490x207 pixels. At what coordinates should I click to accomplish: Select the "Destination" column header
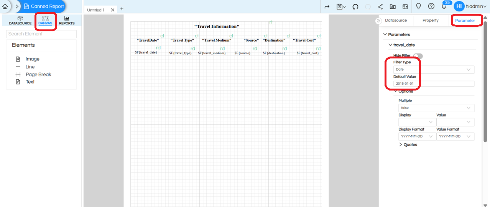coord(274,40)
